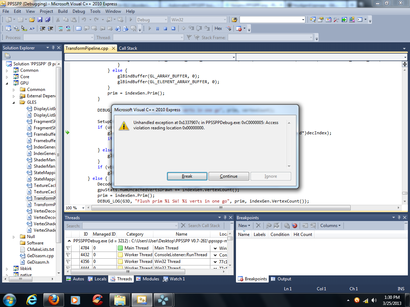This screenshot has height=307, width=410.
Task: Click the Restart debugging icon
Action: (x=173, y=28)
